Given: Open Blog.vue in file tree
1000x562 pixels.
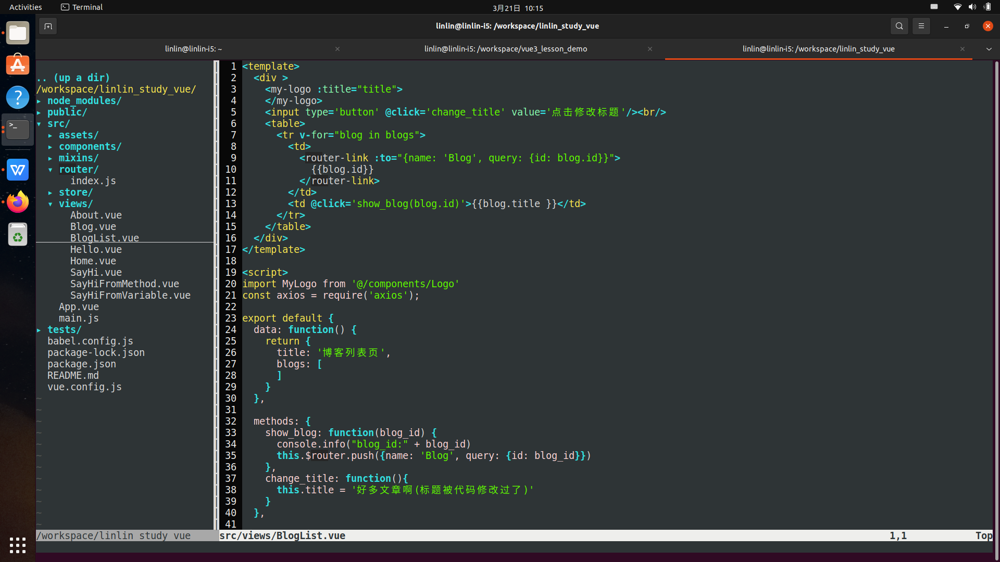Looking at the screenshot, I should (93, 226).
